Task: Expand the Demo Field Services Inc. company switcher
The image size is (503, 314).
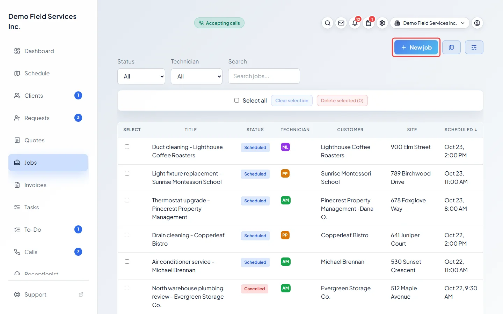Action: [430, 23]
